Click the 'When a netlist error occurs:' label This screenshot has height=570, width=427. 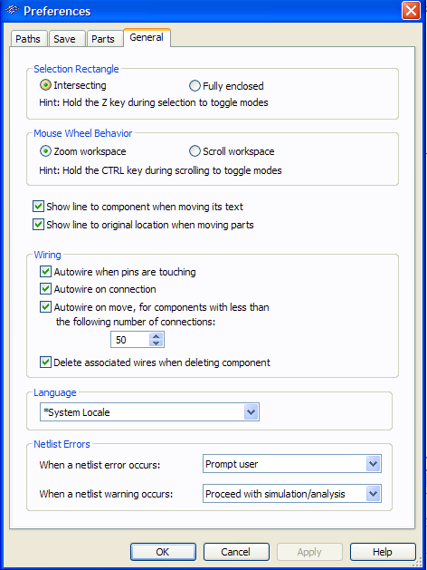click(100, 465)
